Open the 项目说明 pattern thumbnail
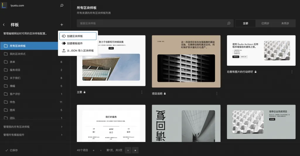The height and width of the screenshot is (156, 300). point(186,61)
